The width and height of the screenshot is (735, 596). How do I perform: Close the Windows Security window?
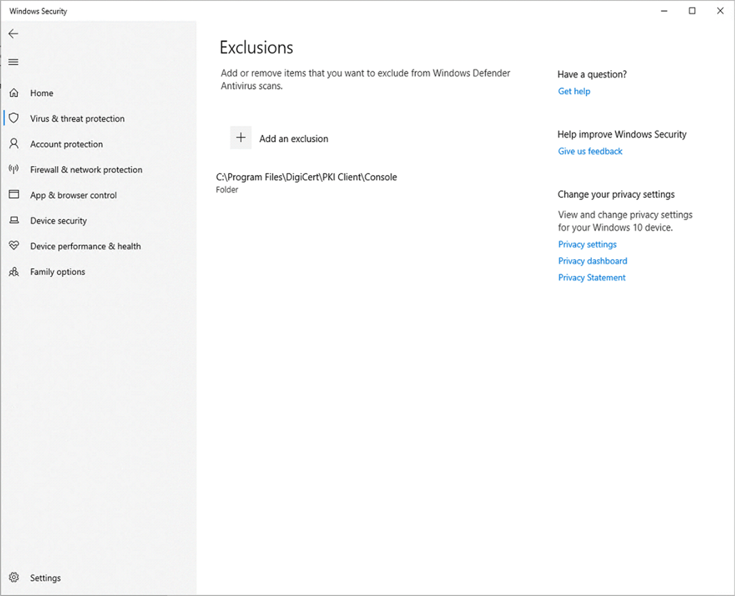tap(720, 11)
